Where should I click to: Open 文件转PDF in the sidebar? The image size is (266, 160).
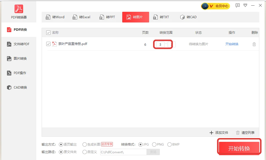click(19, 44)
